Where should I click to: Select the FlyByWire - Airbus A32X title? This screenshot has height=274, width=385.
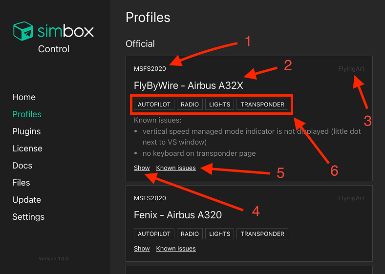tap(188, 85)
